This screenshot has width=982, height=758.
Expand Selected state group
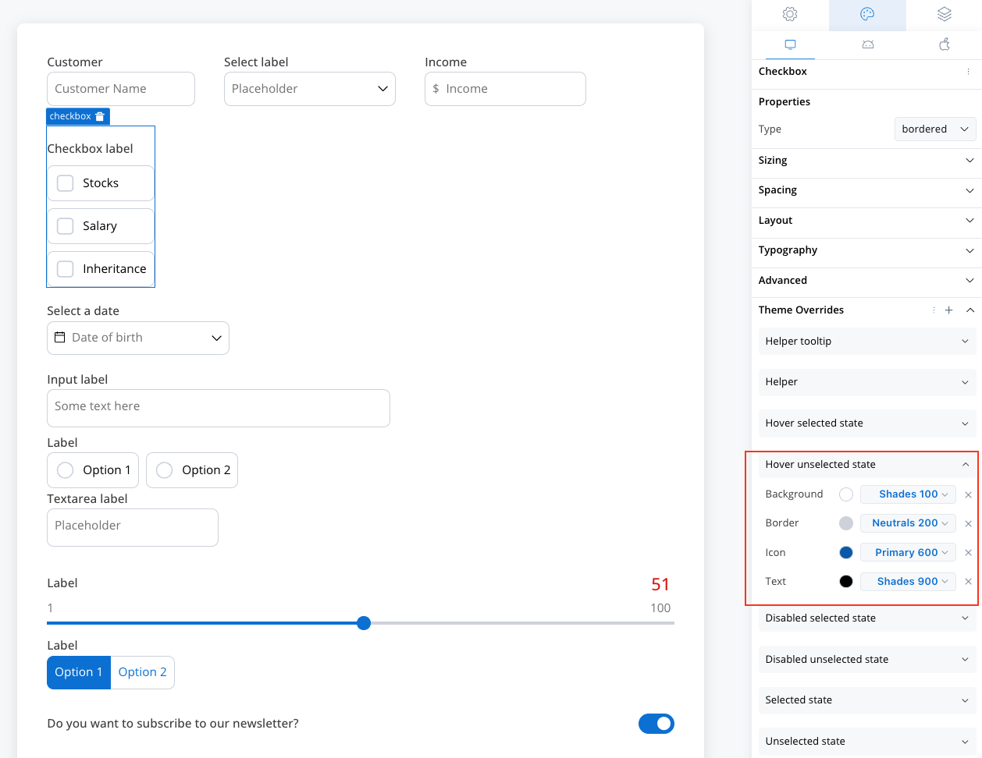coord(867,700)
